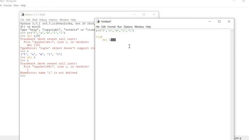Open File menu in Python Shell window
Image resolution: width=249 pixels, height=140 pixels.
tap(22, 20)
